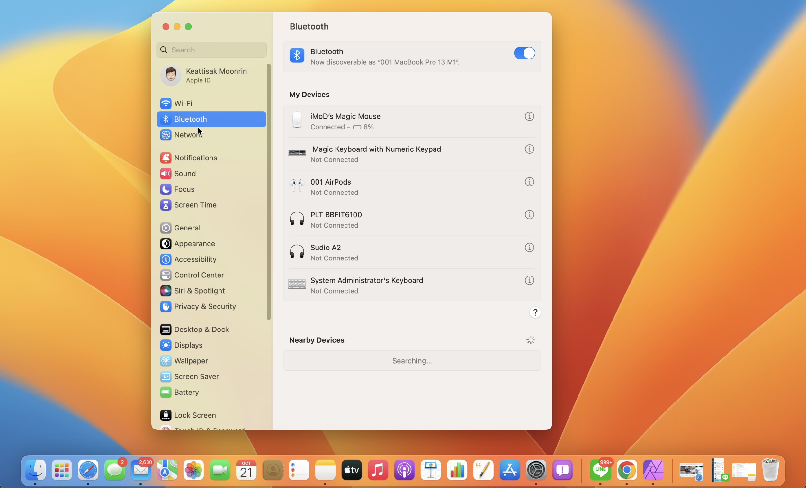Open info for Sudio A2

pyautogui.click(x=529, y=248)
